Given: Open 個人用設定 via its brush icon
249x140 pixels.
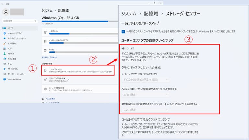Looking at the screenshot, I should click(5, 43).
